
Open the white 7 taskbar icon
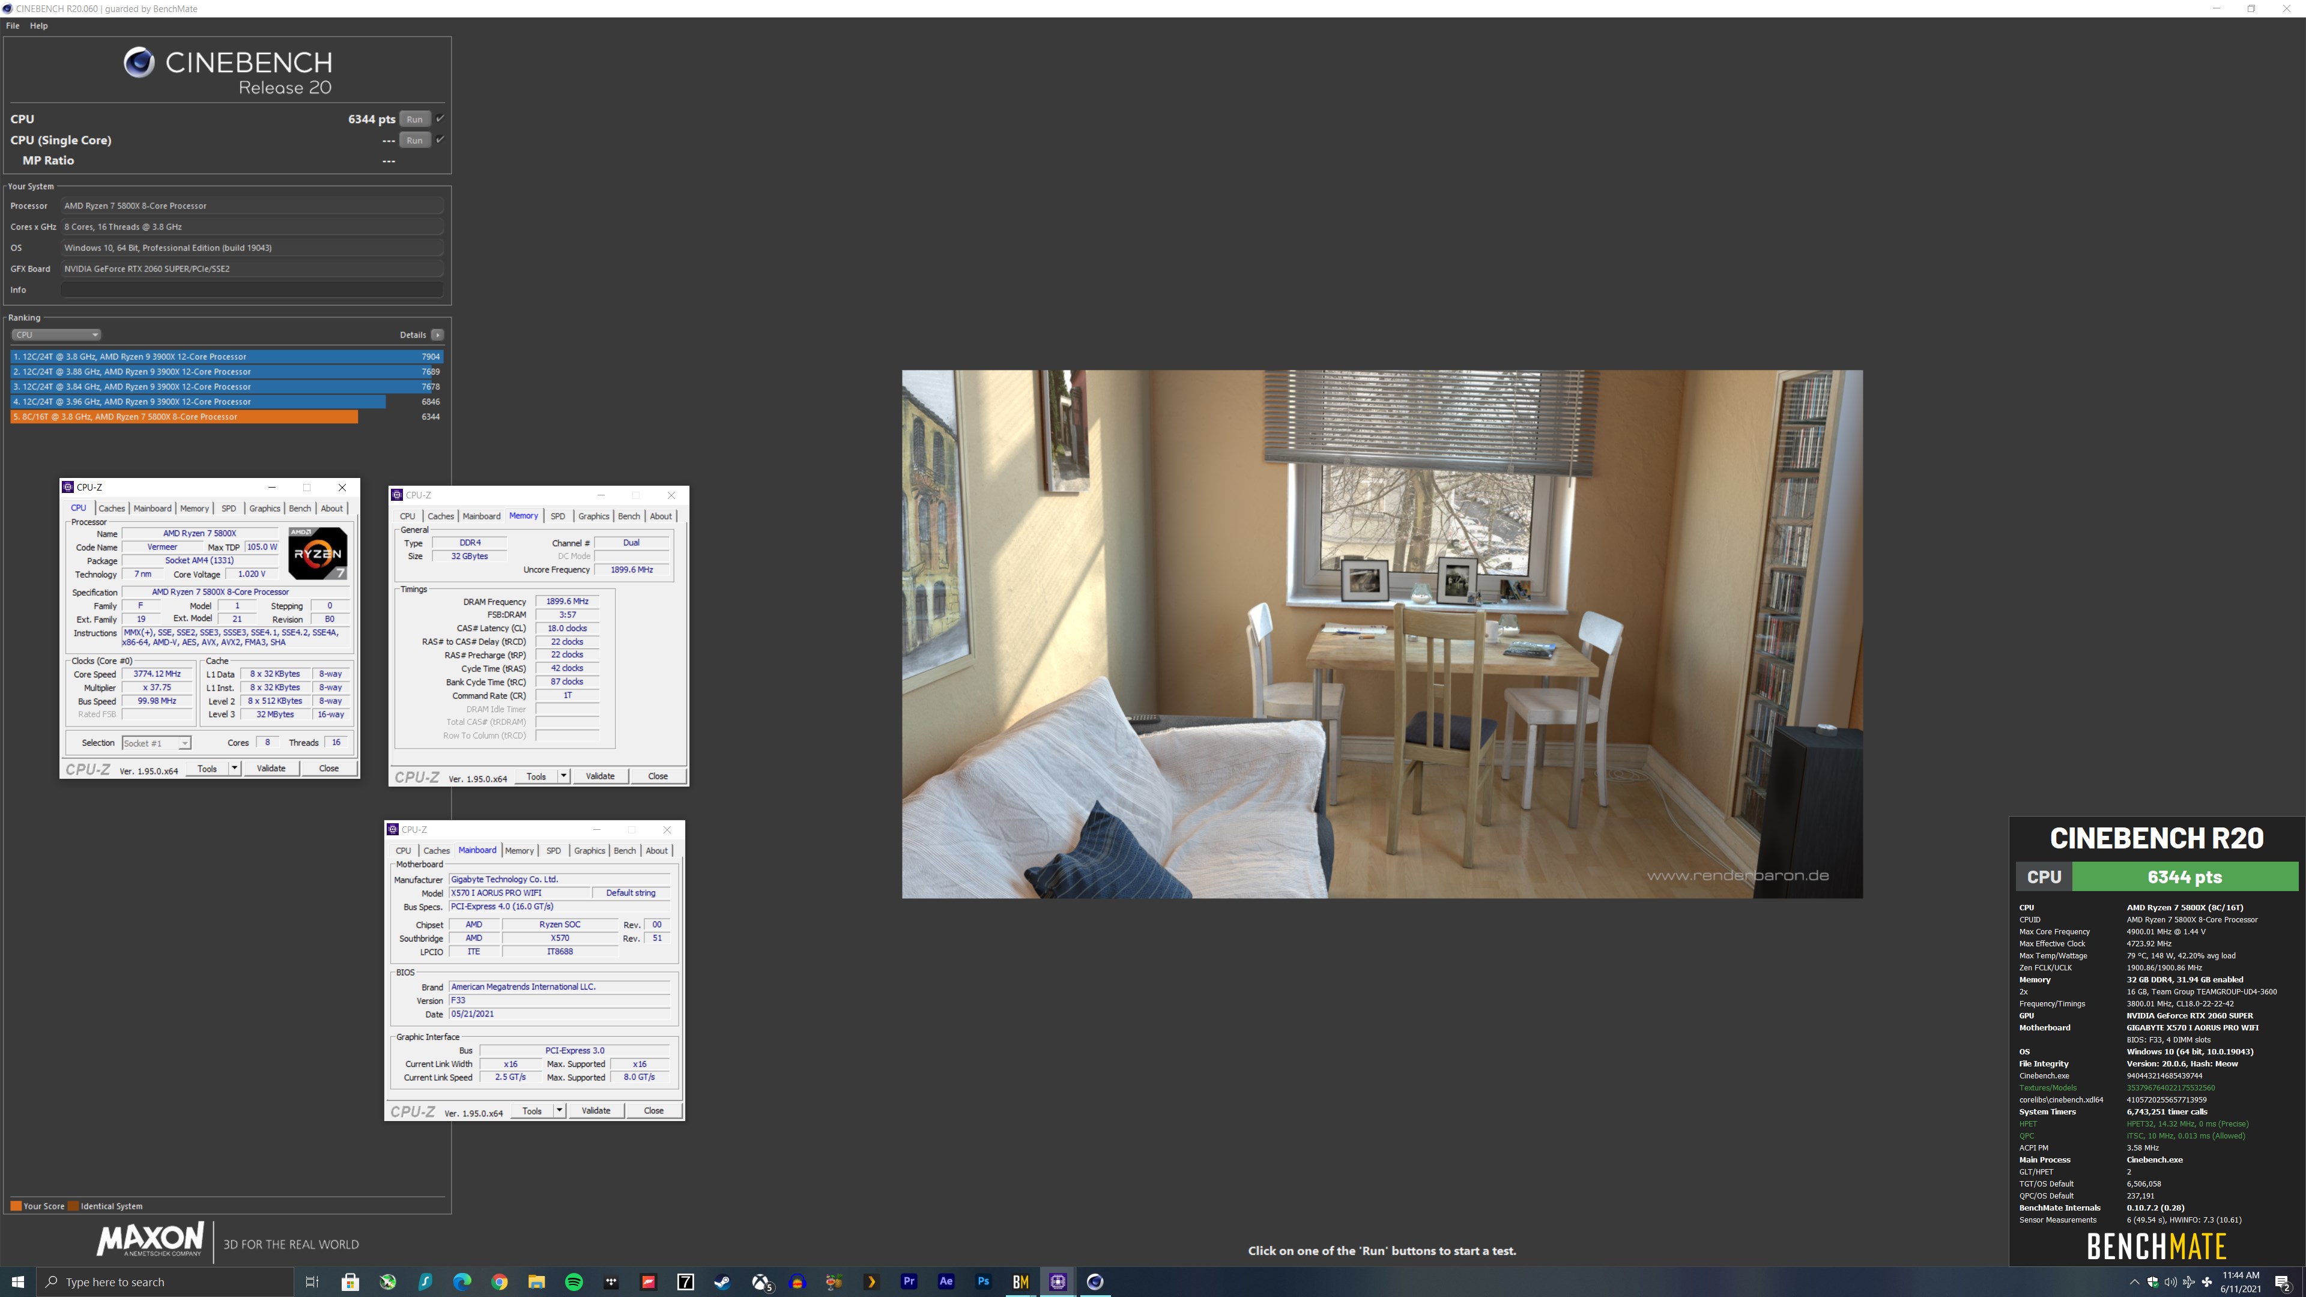pyautogui.click(x=686, y=1282)
